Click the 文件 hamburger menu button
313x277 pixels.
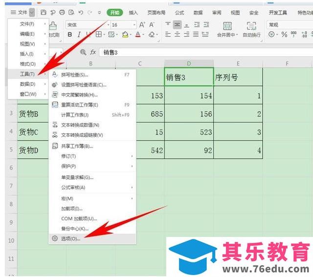tap(19, 12)
